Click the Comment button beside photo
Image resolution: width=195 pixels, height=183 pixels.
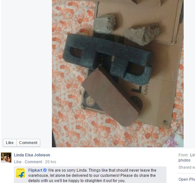28,142
